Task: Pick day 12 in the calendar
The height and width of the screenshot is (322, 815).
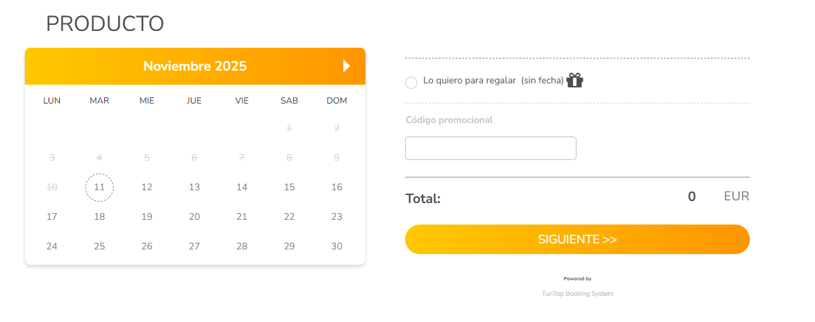Action: click(147, 187)
